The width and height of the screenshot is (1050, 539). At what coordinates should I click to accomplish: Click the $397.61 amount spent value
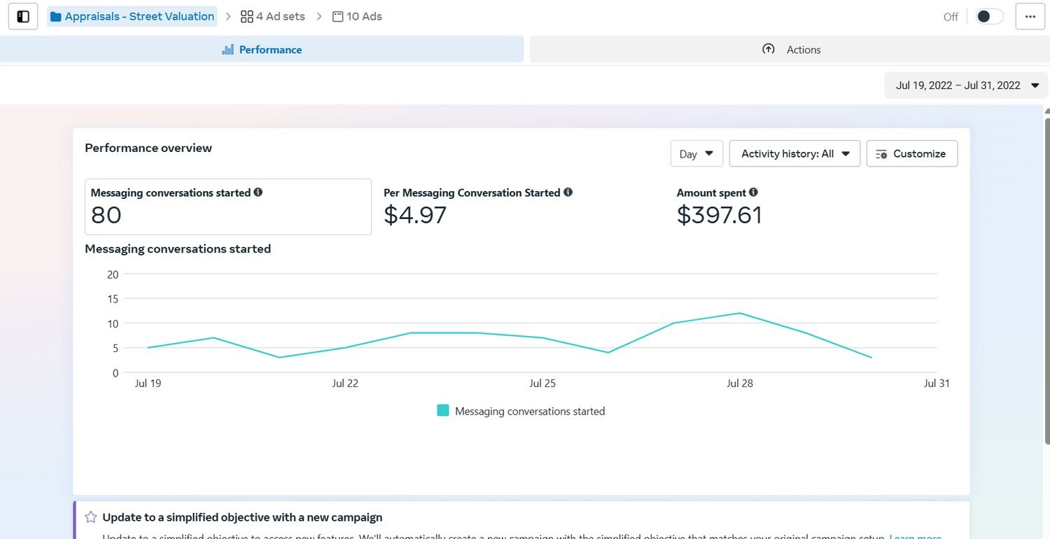[x=719, y=215]
